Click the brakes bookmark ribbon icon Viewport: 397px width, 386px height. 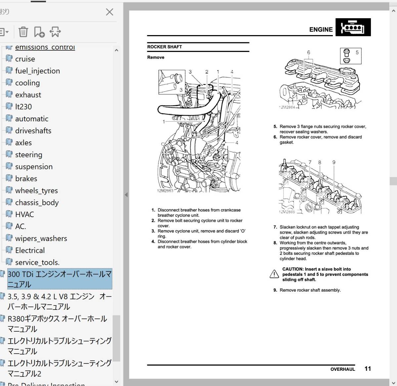(9, 178)
